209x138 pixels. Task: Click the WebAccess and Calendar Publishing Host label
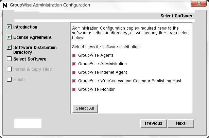click(x=130, y=81)
